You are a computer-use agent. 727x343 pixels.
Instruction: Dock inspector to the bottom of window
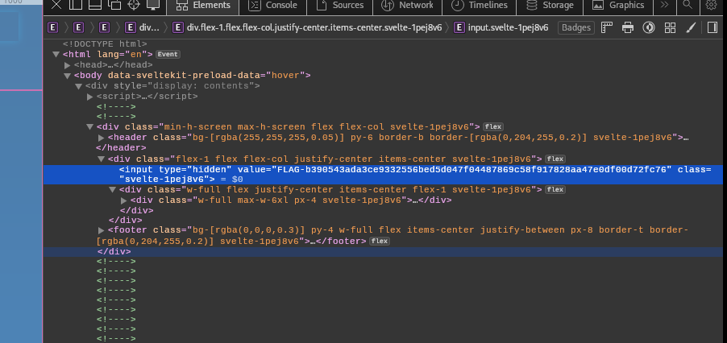click(x=95, y=5)
